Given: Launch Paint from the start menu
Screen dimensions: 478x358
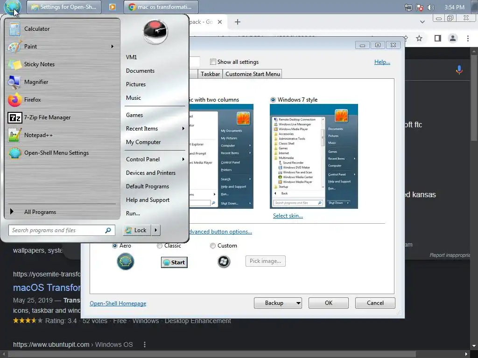Looking at the screenshot, I should click(x=62, y=47).
